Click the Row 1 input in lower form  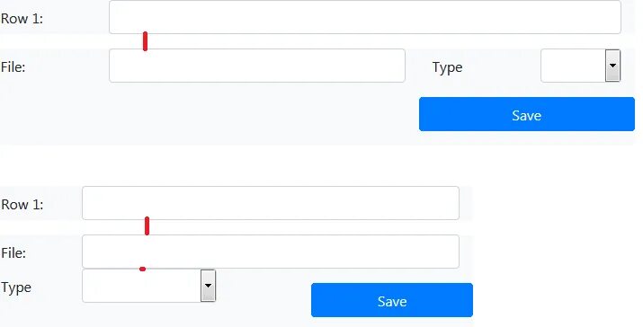click(271, 203)
